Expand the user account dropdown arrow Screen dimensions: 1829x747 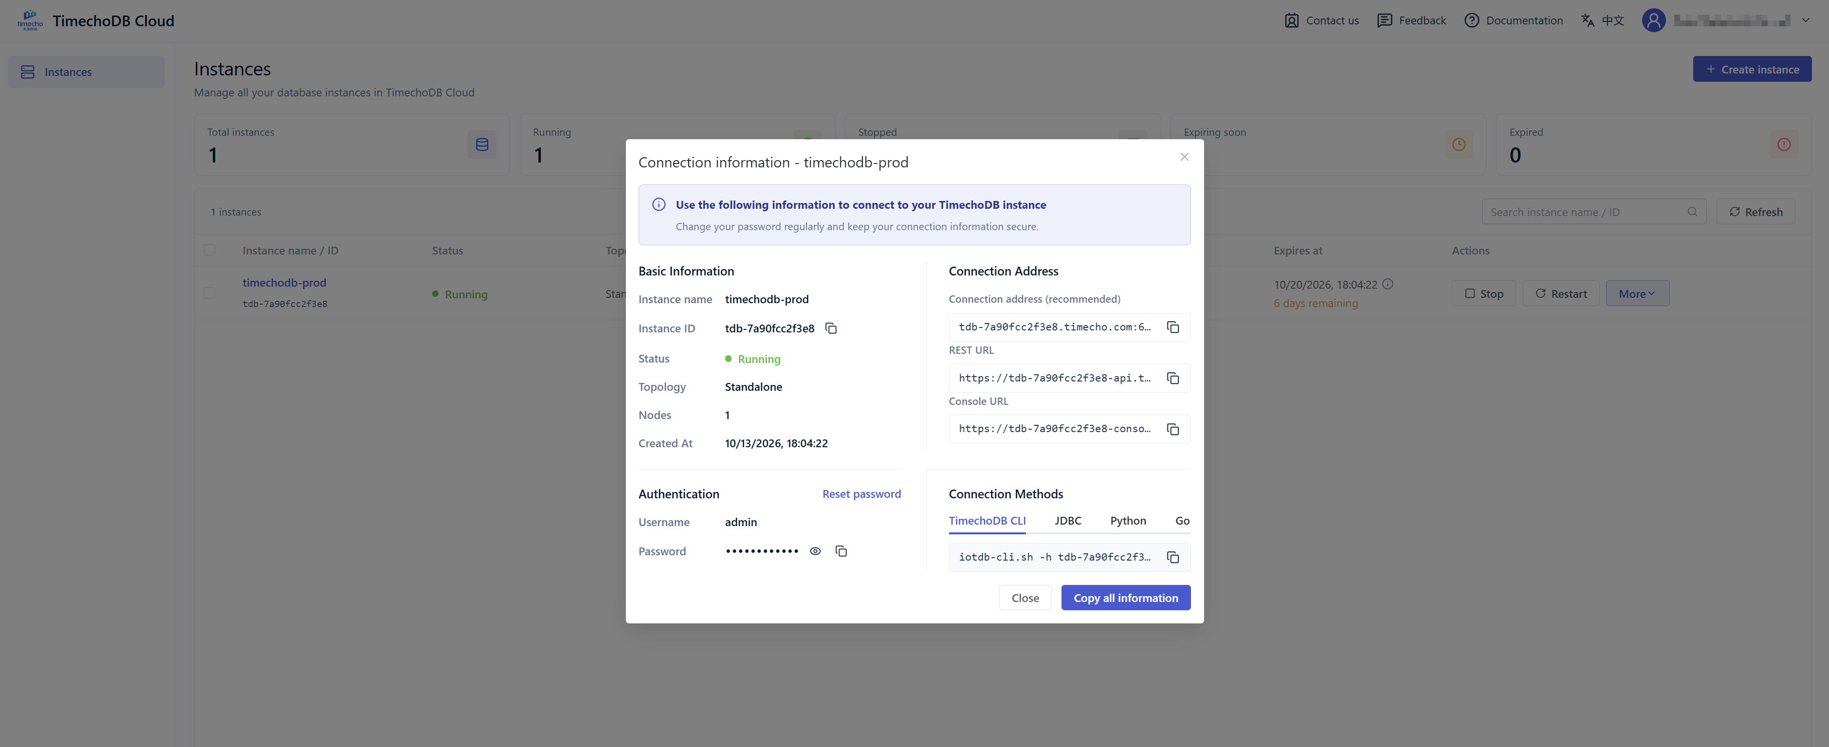tap(1806, 20)
